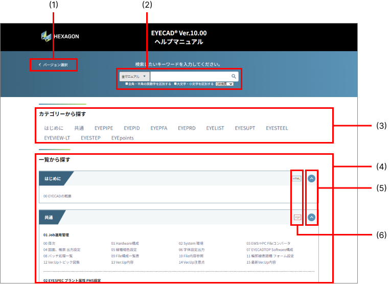Open 00 目次 under Job運用管理
Image resolution: width=391 pixels, height=284 pixels.
[49, 244]
